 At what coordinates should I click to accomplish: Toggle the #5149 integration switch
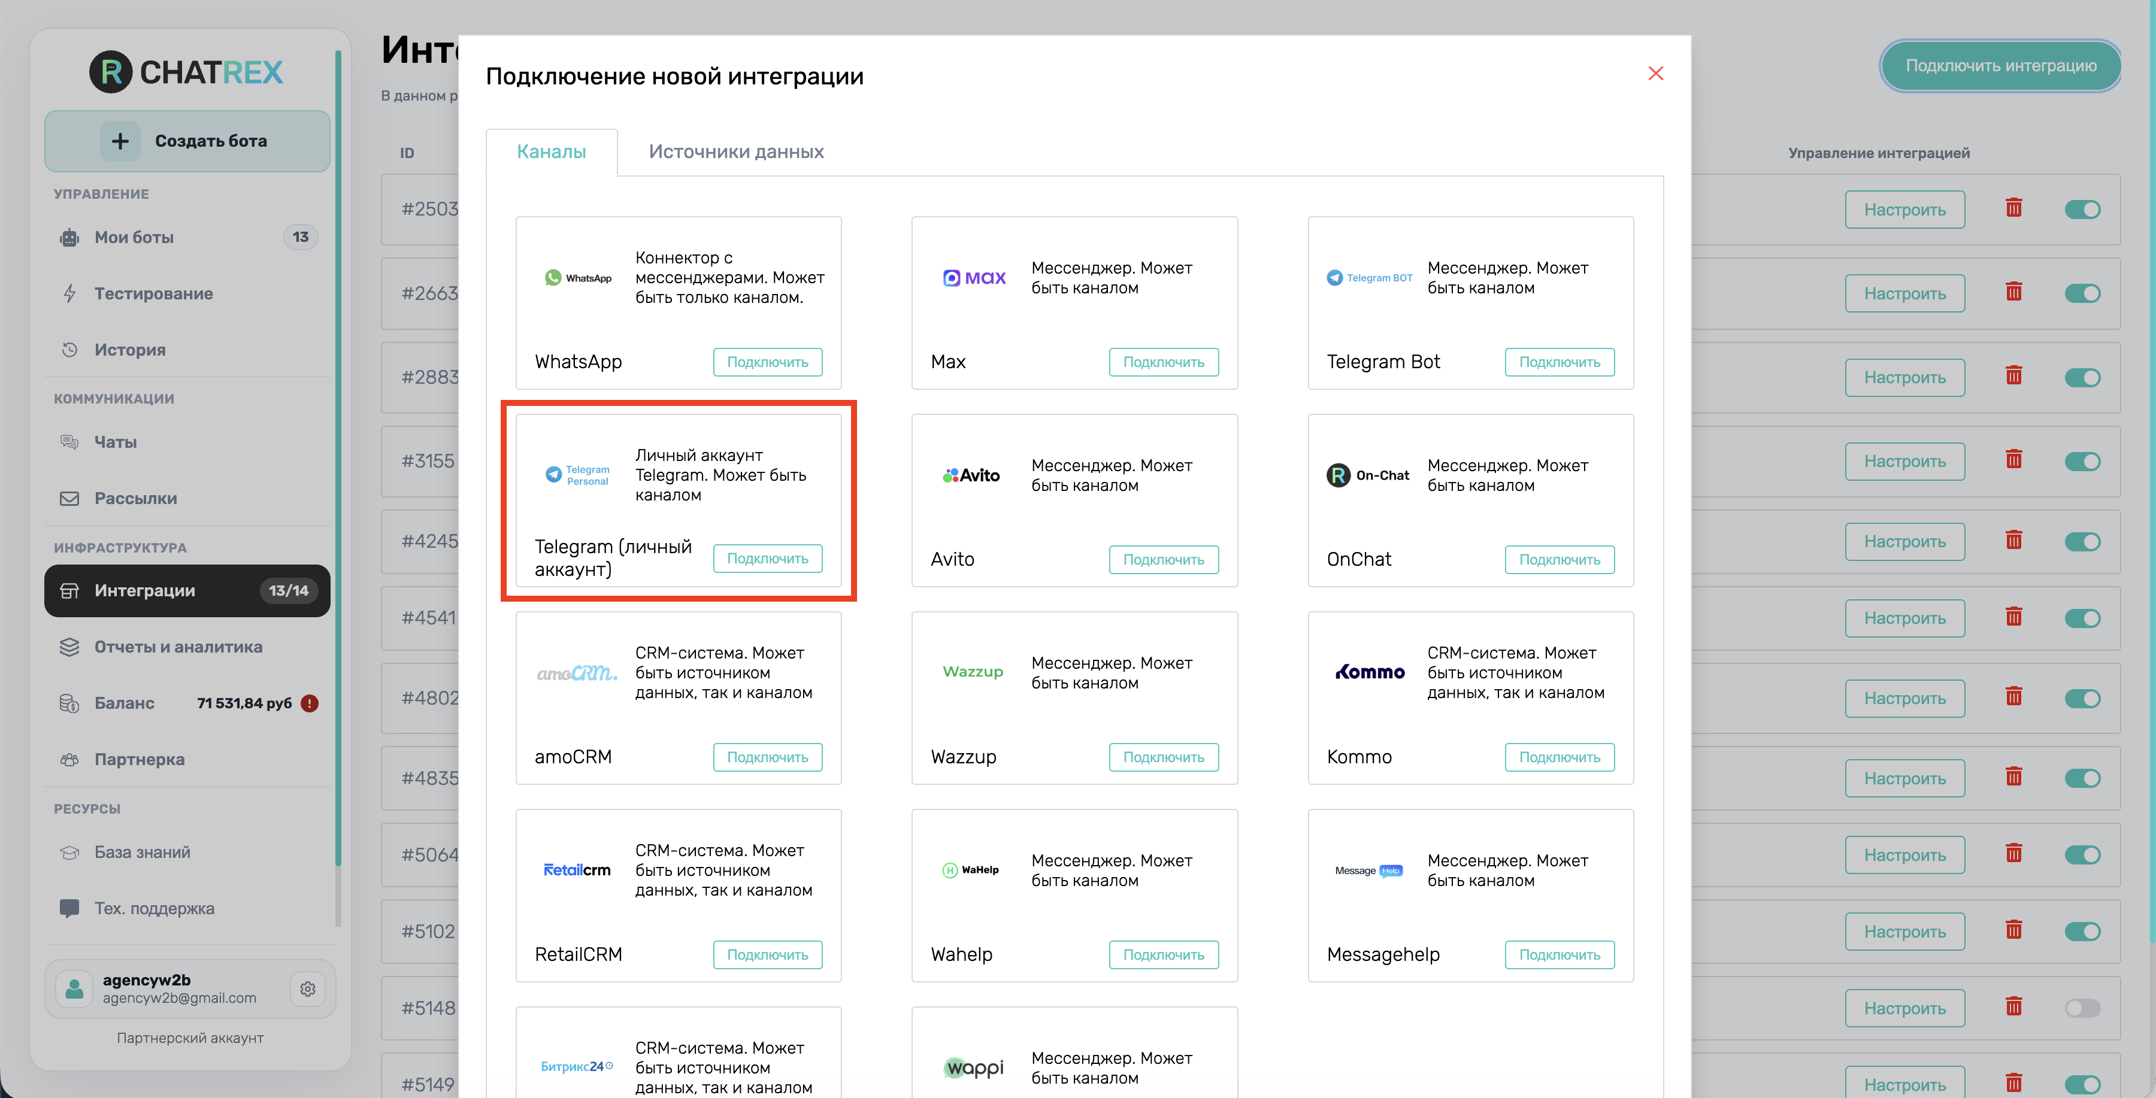pyautogui.click(x=2082, y=1085)
